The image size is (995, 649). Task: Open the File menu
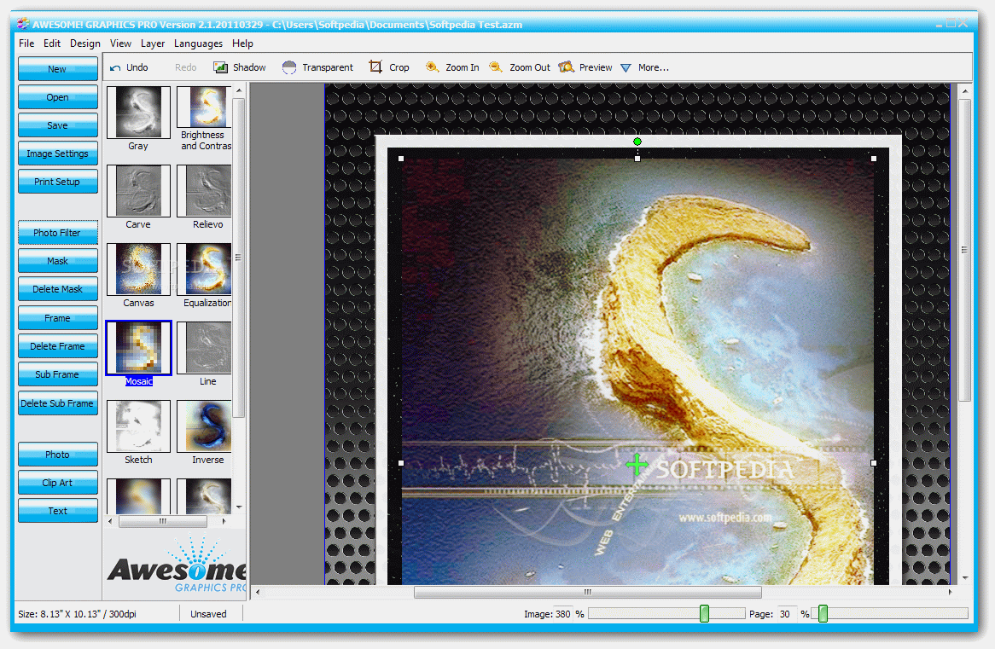pos(26,43)
